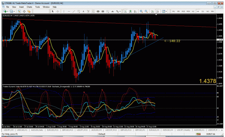Viewport: 225px width, 137px height.
Task: Switch to MN monthly timeframe
Action: coord(212,11)
